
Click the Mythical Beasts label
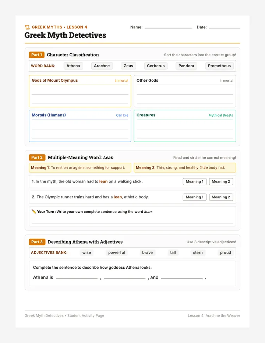point(221,115)
